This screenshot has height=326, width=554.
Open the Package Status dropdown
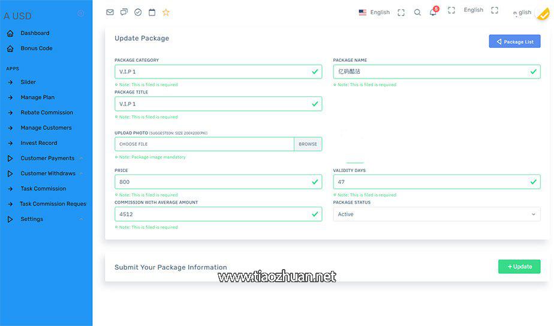point(436,214)
